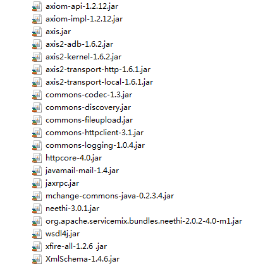Click the icon beside axis2-kernel-1.6.2.jar
270x266 pixels.
(37, 57)
